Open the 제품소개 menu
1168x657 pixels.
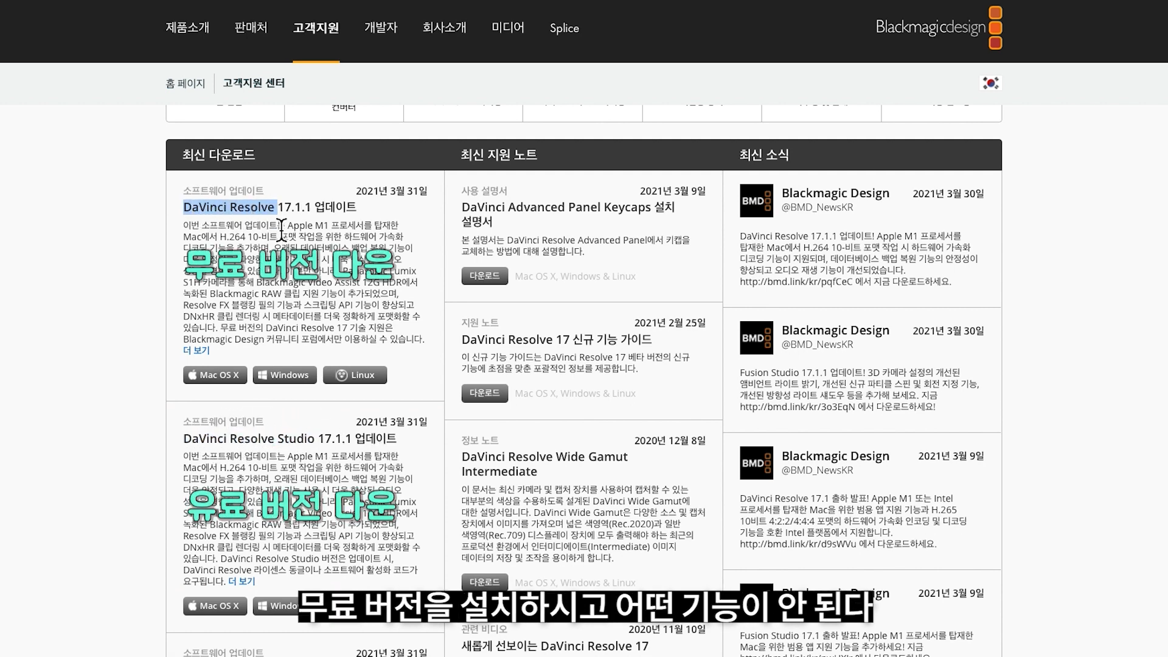click(187, 28)
